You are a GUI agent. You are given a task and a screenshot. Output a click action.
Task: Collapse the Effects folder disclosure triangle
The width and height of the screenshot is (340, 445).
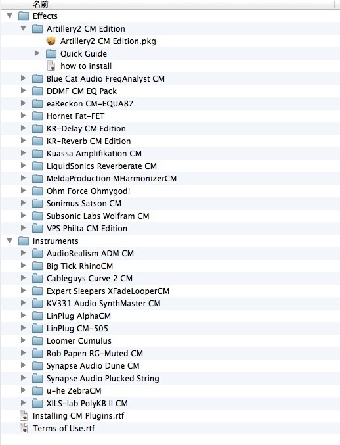pyautogui.click(x=10, y=16)
